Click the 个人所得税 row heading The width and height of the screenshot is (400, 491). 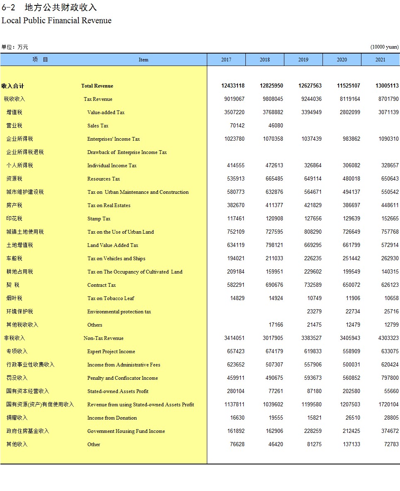(20, 165)
